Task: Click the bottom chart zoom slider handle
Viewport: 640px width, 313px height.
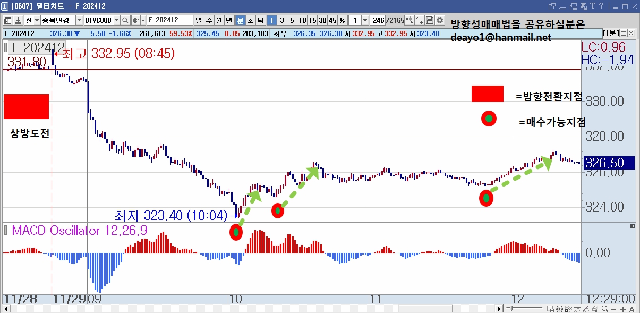Action: click(511, 309)
